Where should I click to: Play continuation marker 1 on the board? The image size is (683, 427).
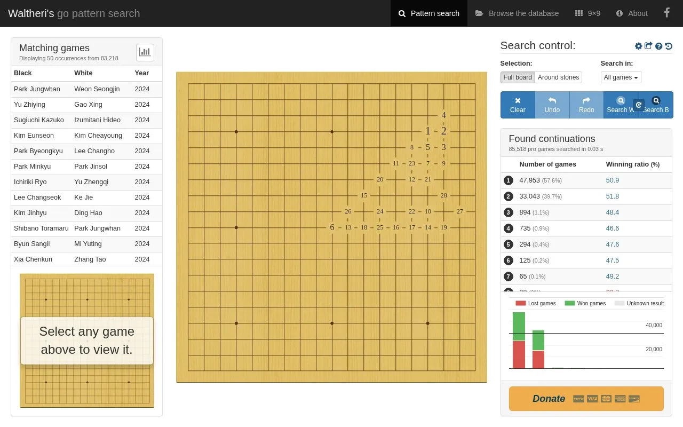(x=427, y=131)
